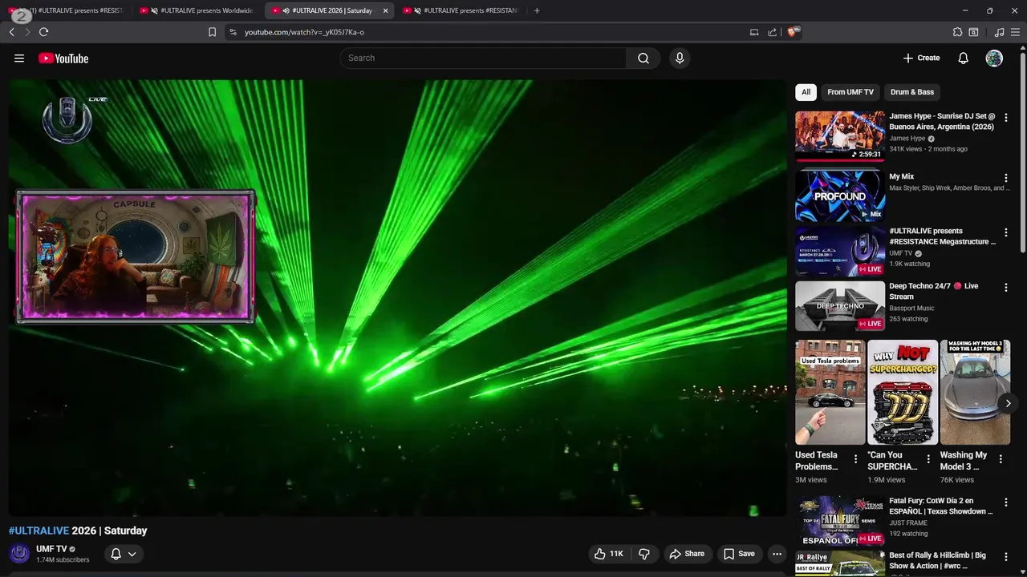The height and width of the screenshot is (577, 1027).
Task: Open the tab search sidebar icon
Action: point(973,32)
